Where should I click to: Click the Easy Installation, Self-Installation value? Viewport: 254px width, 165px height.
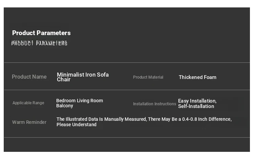197,104
